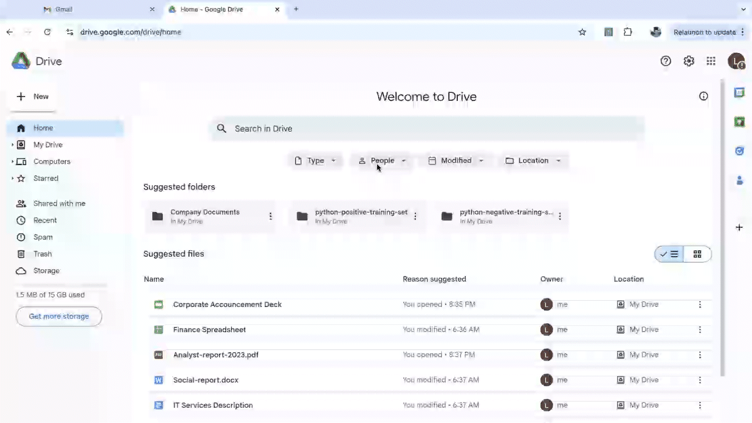Click the New button
This screenshot has width=752, height=423.
coord(33,97)
